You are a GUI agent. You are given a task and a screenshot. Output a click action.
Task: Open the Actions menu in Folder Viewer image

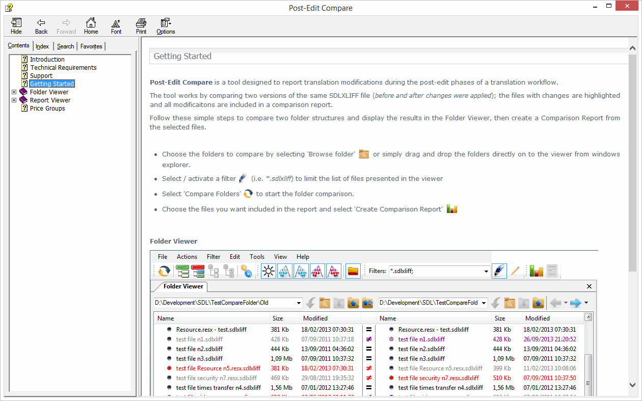(x=187, y=257)
